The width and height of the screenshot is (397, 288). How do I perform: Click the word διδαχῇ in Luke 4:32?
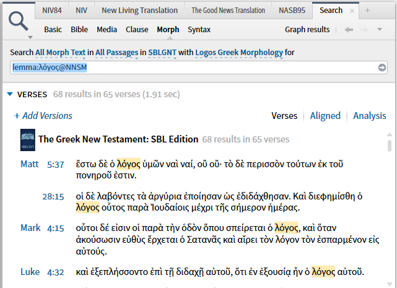190,272
